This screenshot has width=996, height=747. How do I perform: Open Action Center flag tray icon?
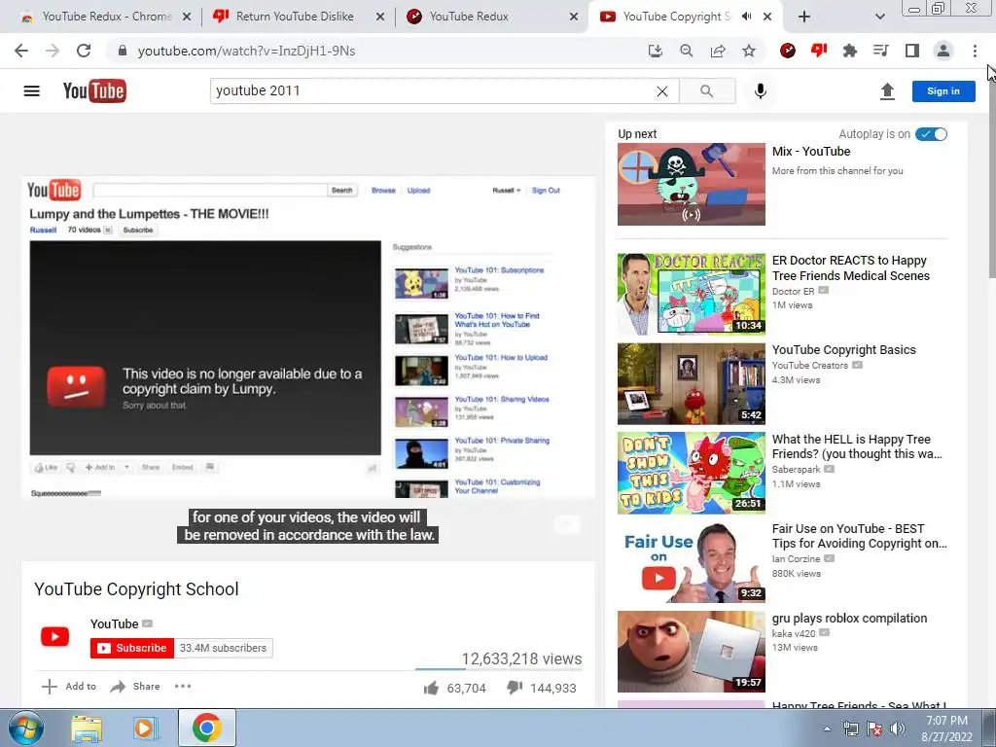(874, 729)
